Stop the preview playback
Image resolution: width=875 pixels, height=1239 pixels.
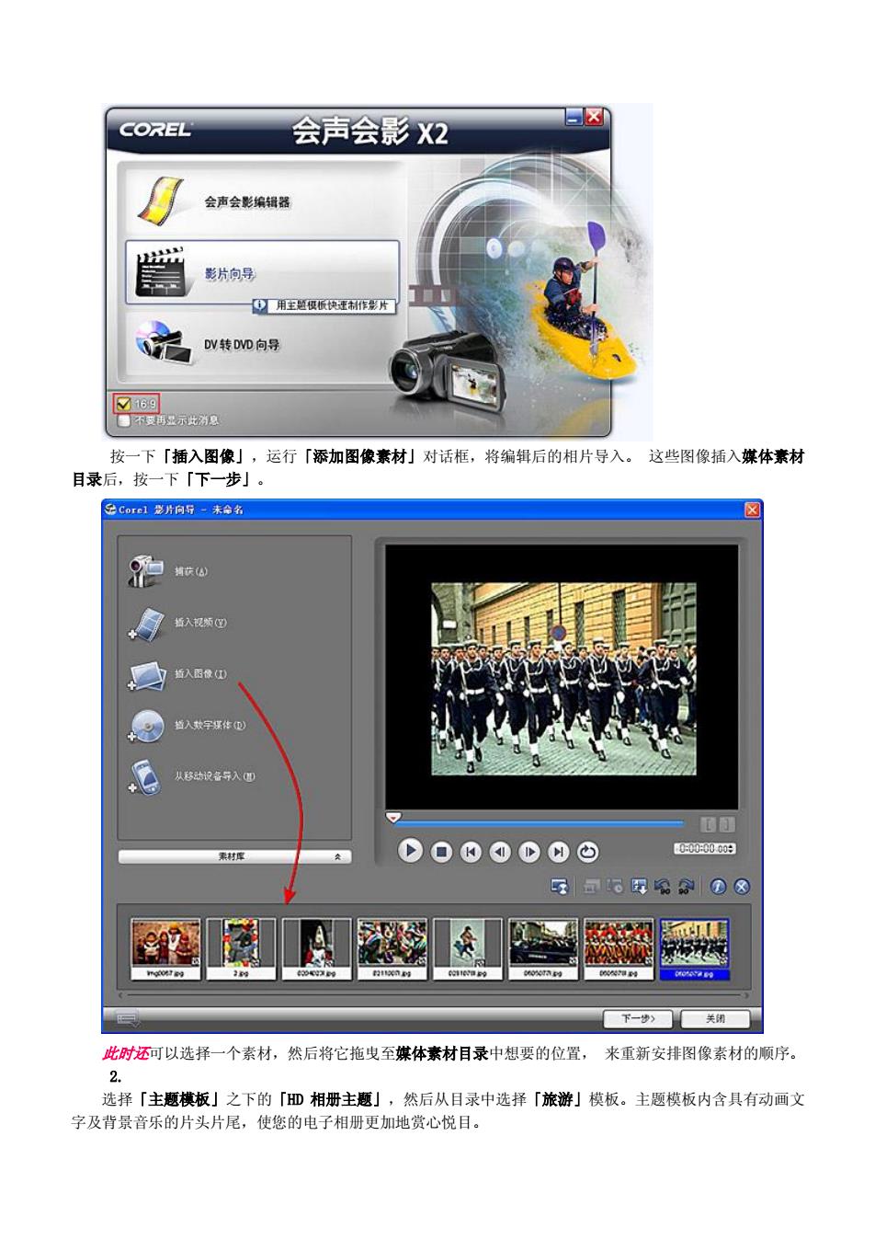click(x=441, y=852)
